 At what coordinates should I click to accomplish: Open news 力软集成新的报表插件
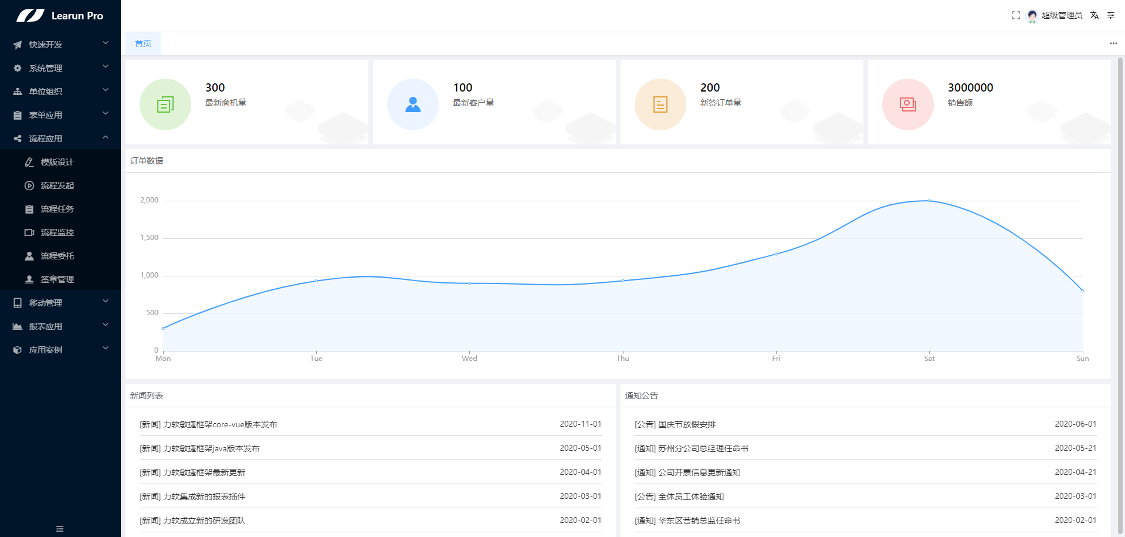(x=192, y=497)
